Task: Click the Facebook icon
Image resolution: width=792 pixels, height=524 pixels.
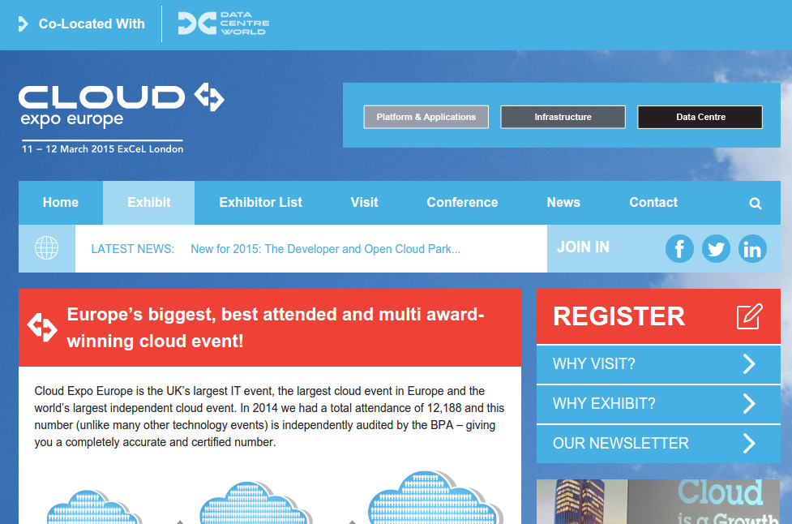Action: coord(679,248)
